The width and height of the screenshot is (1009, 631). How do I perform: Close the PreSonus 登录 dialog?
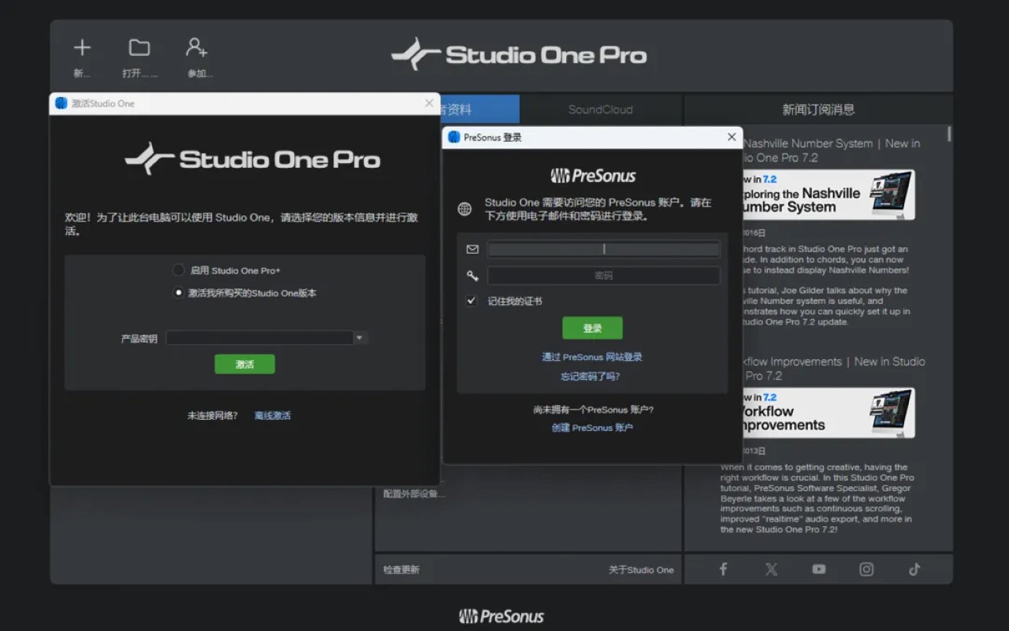(x=732, y=137)
